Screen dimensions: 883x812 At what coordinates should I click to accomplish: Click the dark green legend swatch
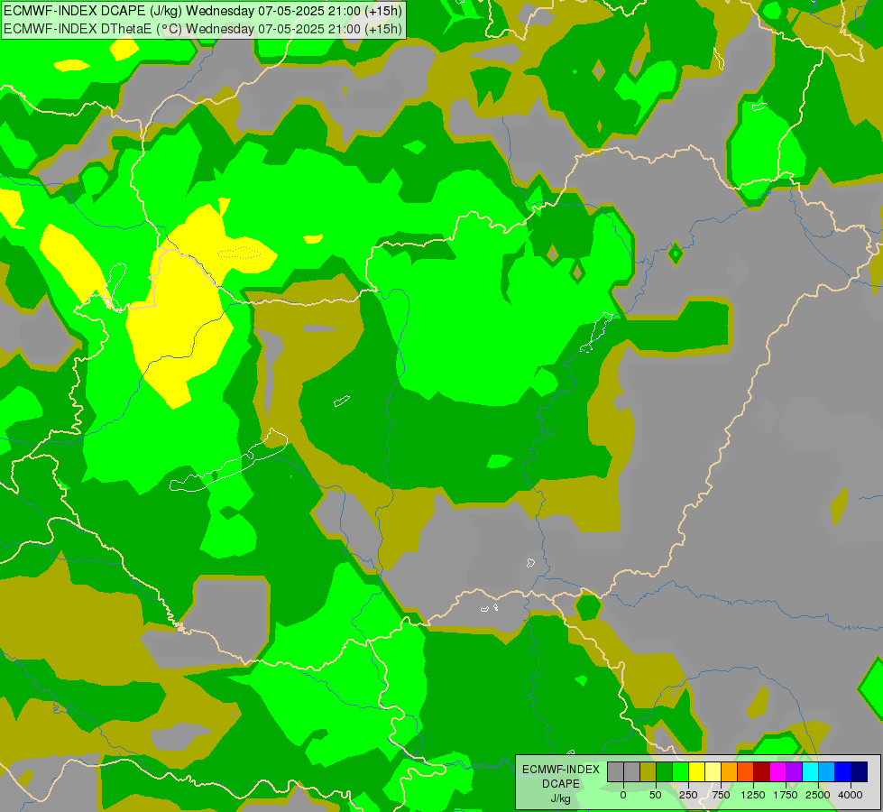click(665, 772)
